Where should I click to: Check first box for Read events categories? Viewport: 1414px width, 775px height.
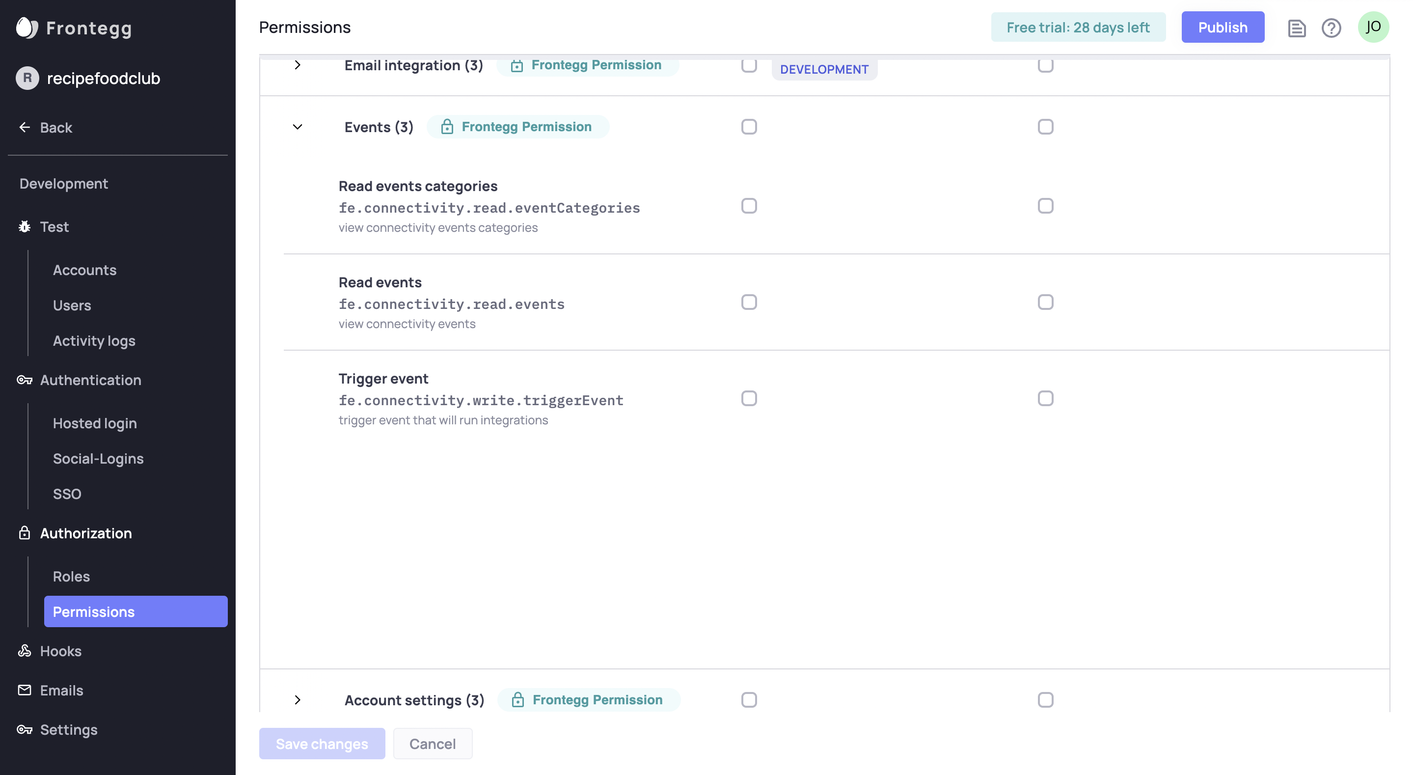(x=749, y=206)
